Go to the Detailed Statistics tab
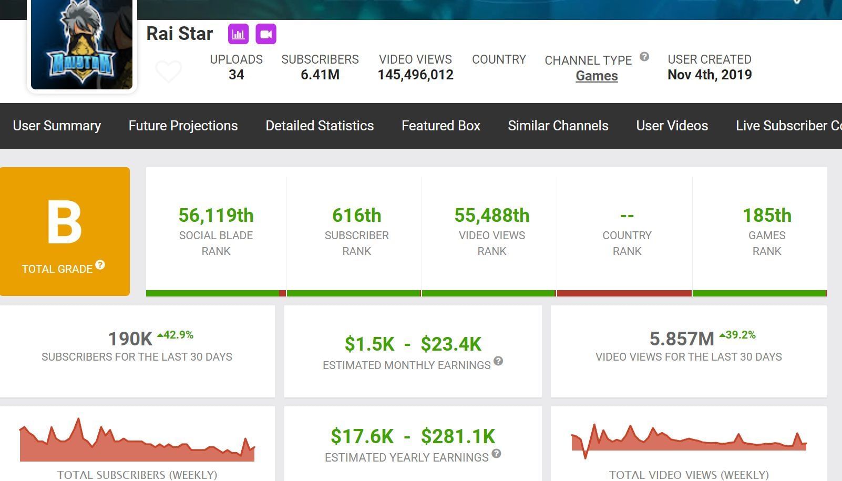This screenshot has height=481, width=842. point(320,126)
